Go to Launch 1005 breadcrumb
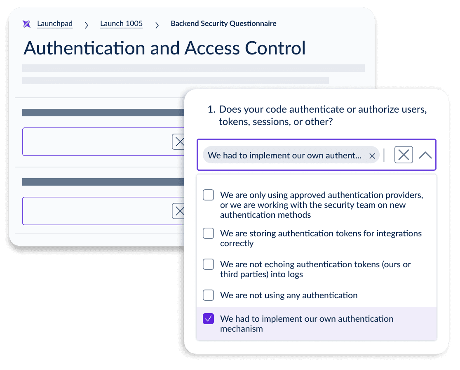 tap(121, 24)
